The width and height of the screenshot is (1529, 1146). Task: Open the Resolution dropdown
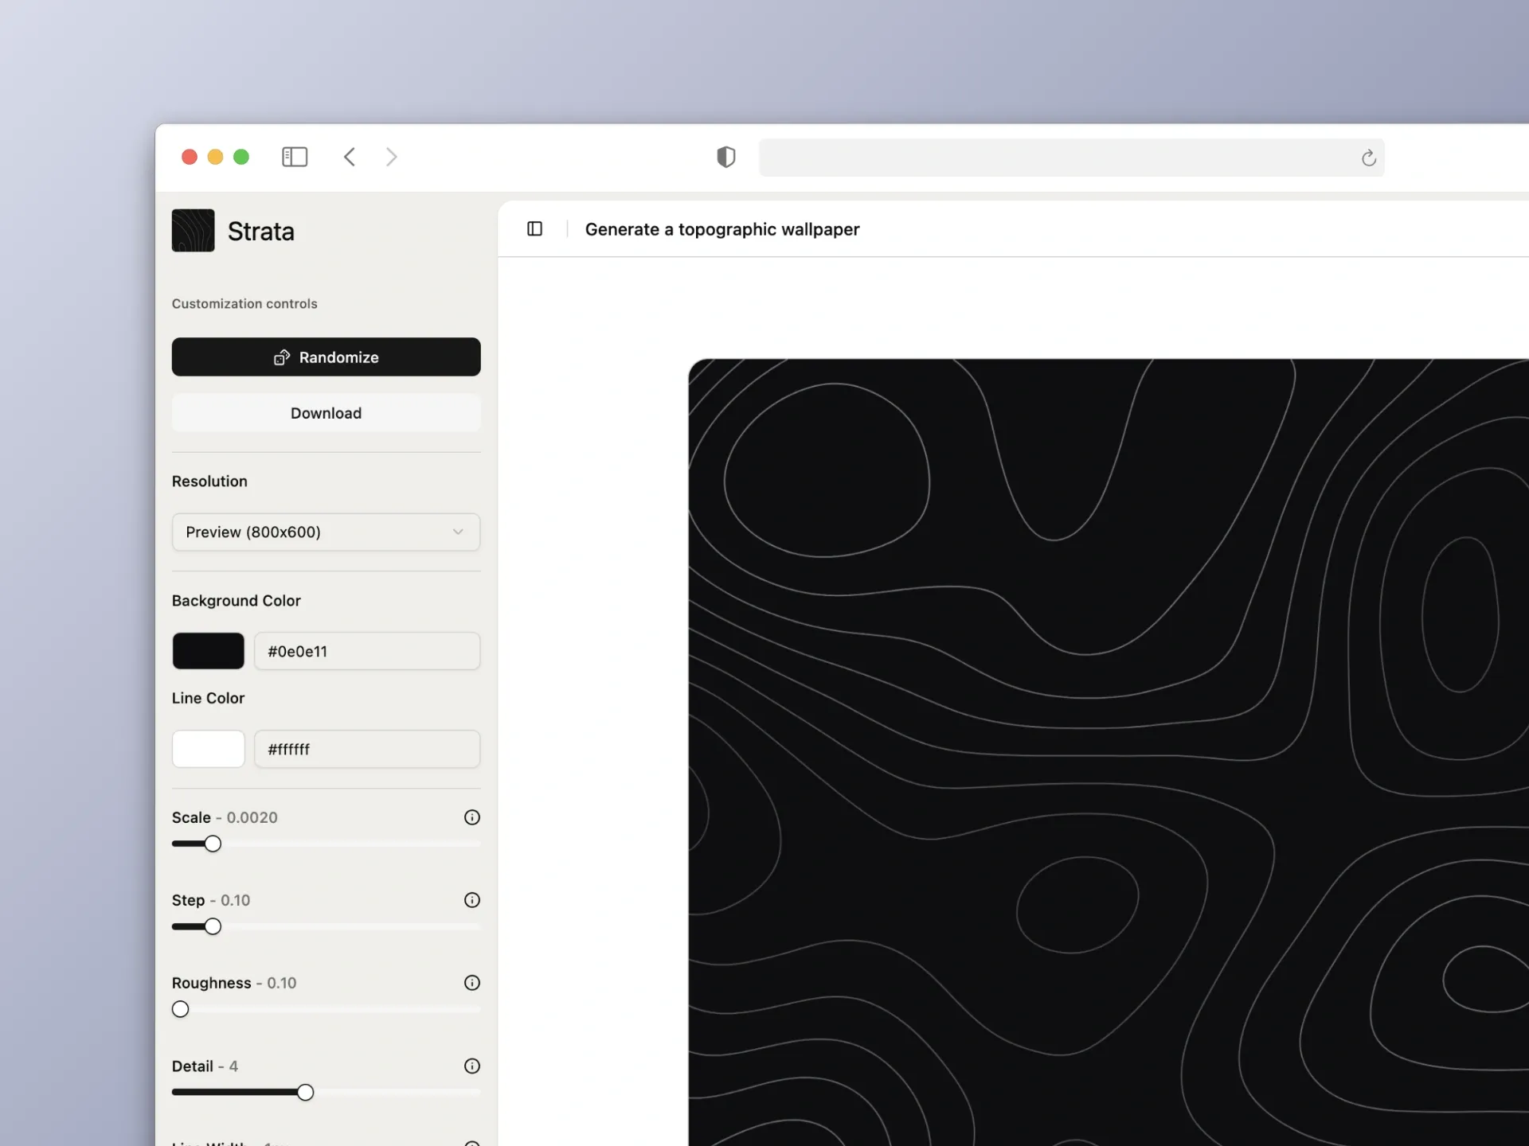click(x=326, y=532)
